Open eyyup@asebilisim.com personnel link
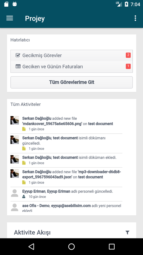143x255 pixels. tap(71, 206)
